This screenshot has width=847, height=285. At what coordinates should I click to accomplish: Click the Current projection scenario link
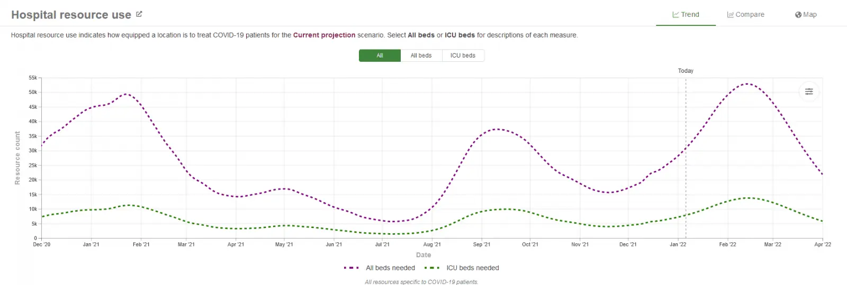324,35
